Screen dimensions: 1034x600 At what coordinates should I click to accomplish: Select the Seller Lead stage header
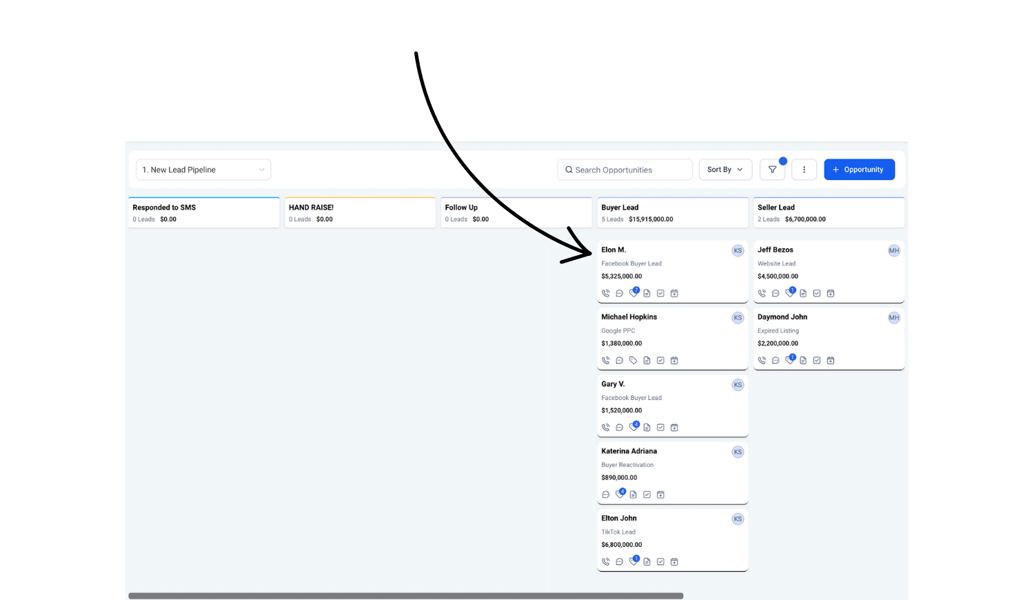[828, 212]
